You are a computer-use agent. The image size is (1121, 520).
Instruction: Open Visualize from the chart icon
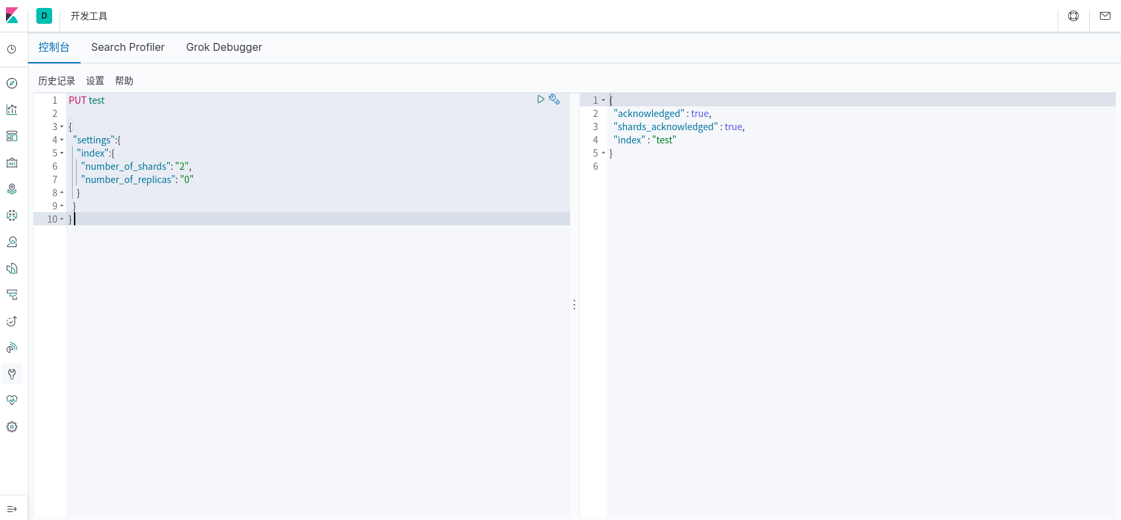click(12, 110)
